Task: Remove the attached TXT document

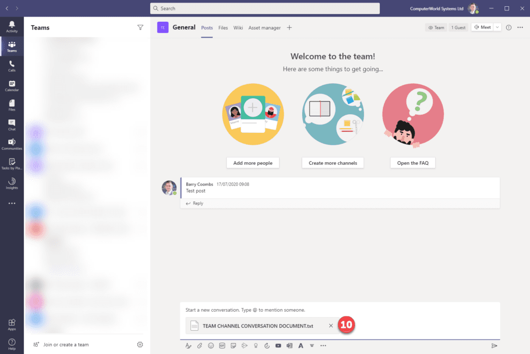Action: 331,326
